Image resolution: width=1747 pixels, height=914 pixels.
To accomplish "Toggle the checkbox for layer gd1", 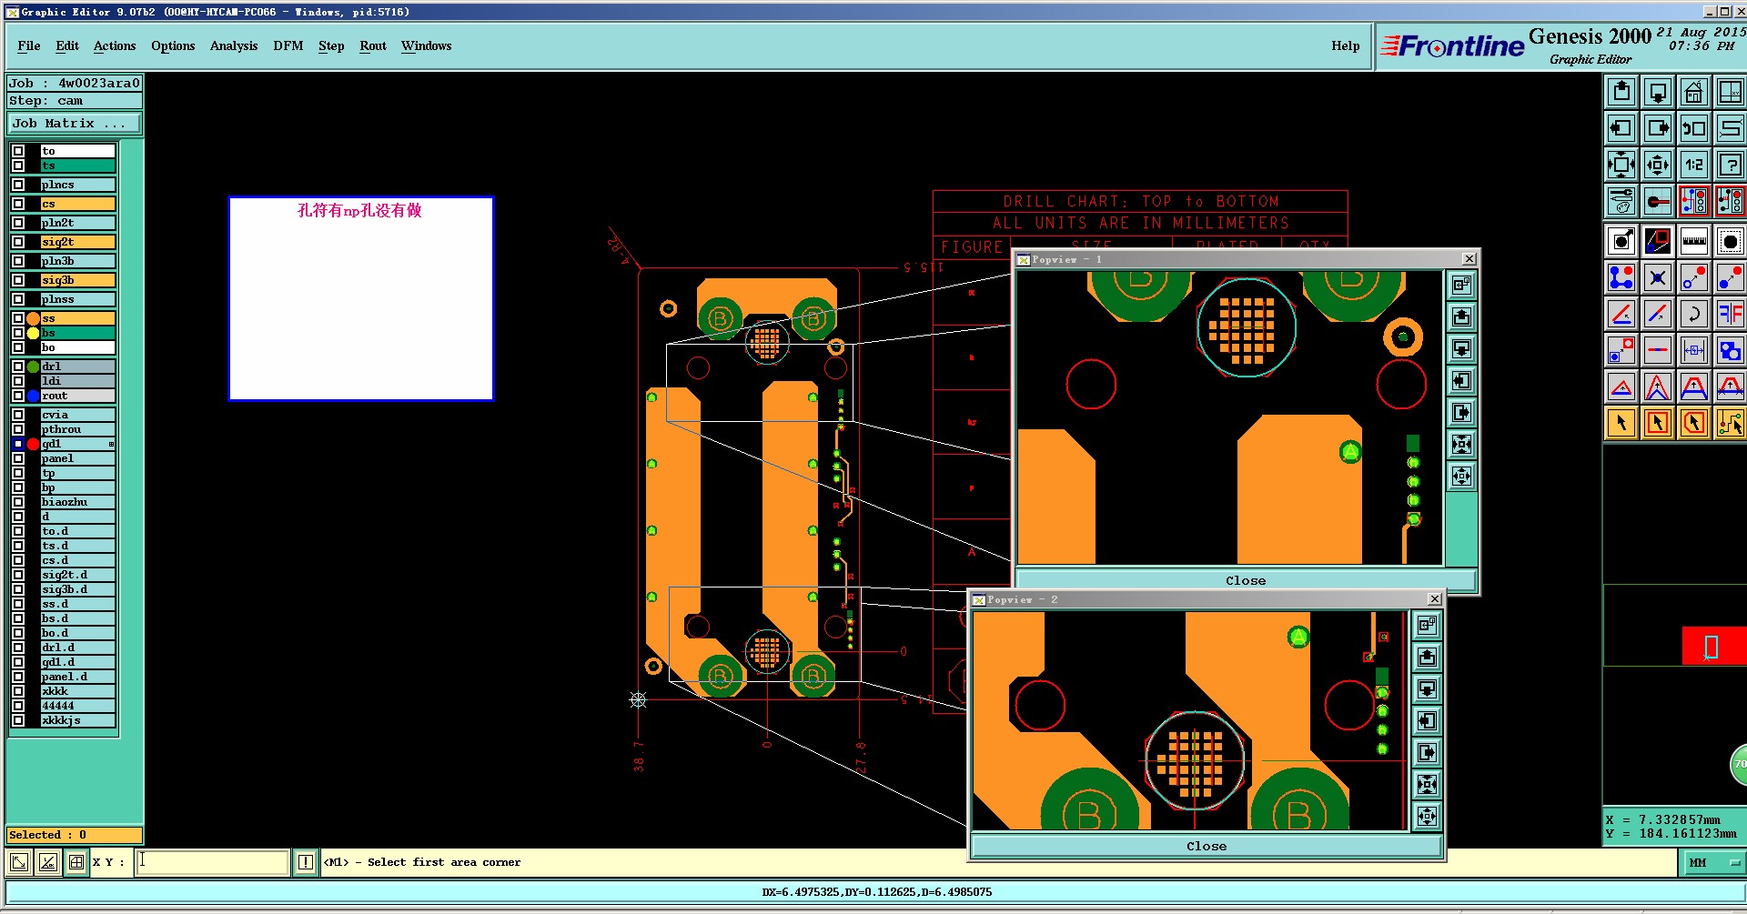I will [x=18, y=444].
